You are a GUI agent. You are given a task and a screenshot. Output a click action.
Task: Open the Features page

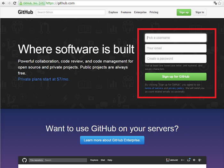[126, 12]
